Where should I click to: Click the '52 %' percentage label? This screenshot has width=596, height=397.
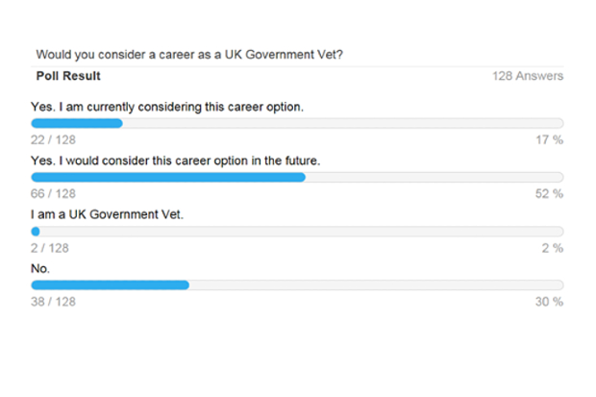point(549,194)
